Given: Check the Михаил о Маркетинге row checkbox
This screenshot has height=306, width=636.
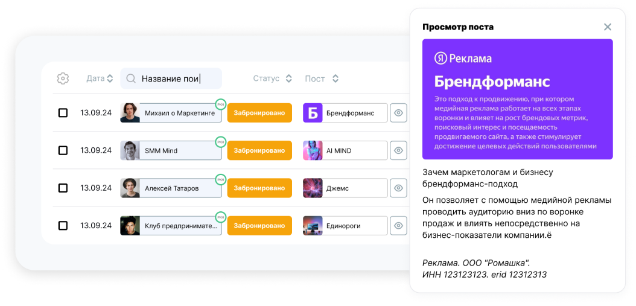Looking at the screenshot, I should [x=63, y=113].
